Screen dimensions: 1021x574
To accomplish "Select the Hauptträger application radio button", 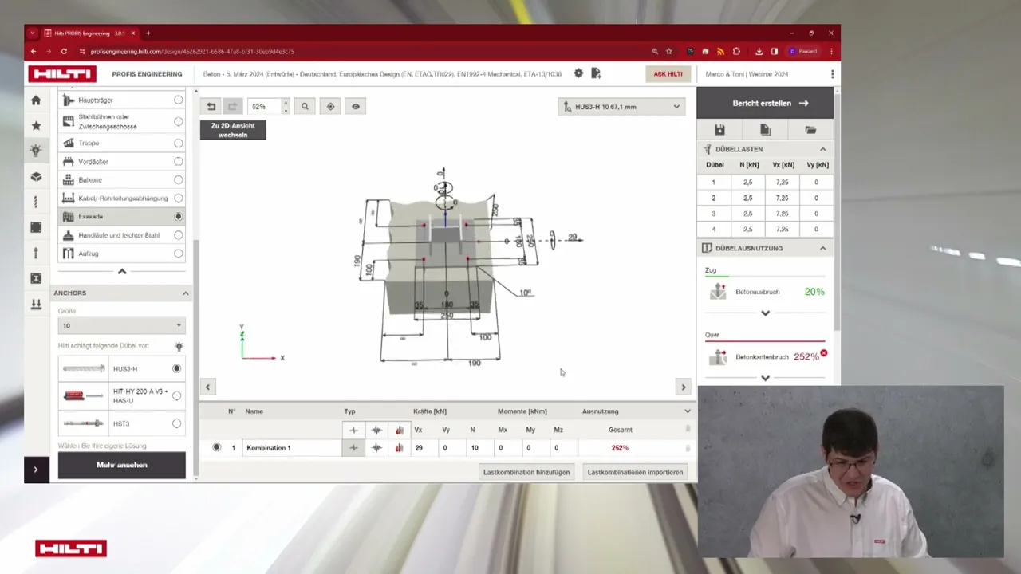I will [178, 100].
